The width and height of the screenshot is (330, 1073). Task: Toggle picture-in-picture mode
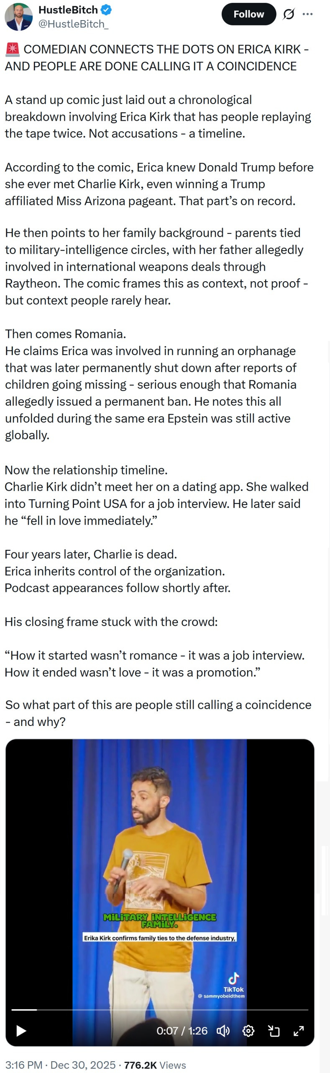274,1031
